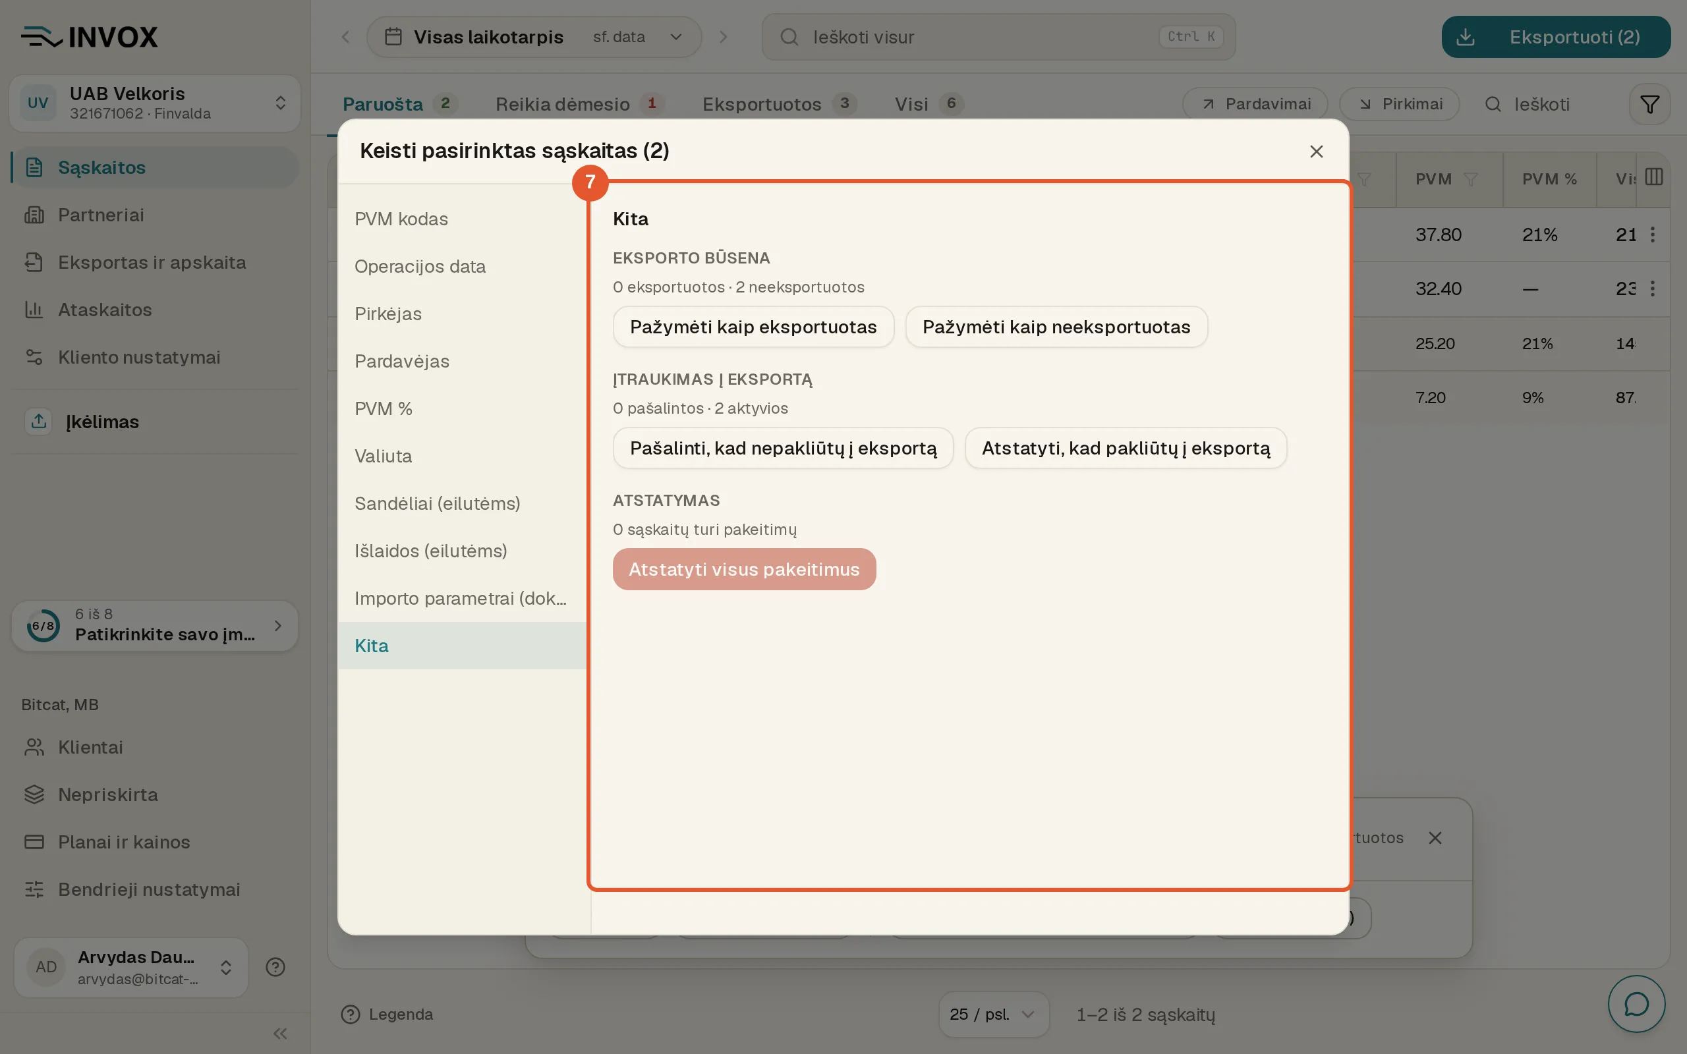Open Planai ir kainos

tap(155, 842)
